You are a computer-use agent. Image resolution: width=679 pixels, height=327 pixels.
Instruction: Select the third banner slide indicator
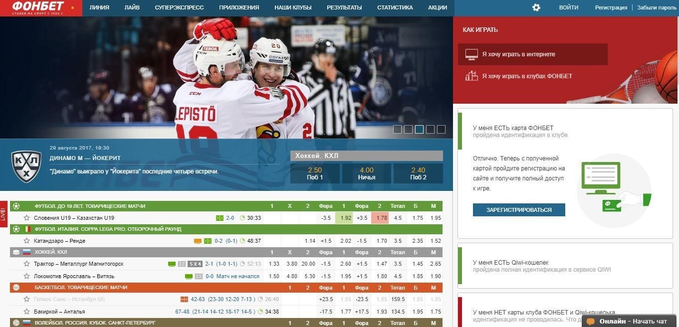click(x=419, y=130)
